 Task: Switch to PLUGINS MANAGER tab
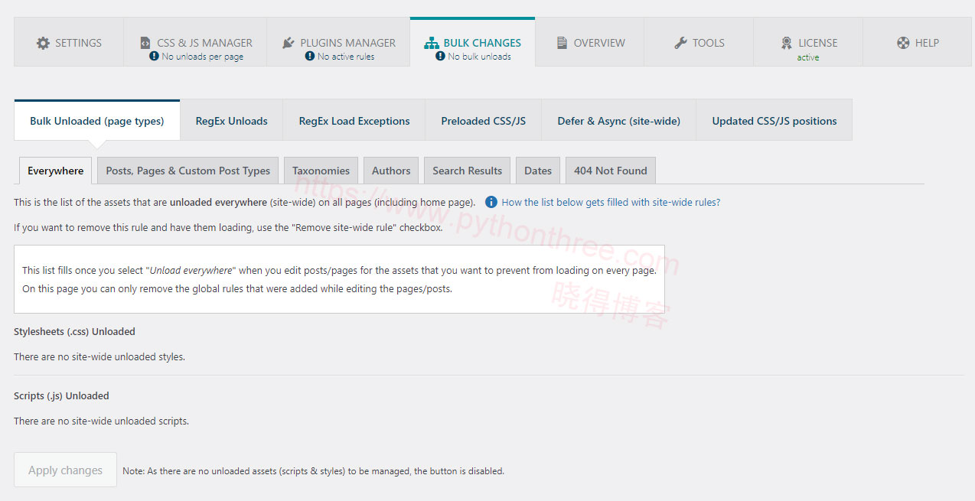(338, 43)
